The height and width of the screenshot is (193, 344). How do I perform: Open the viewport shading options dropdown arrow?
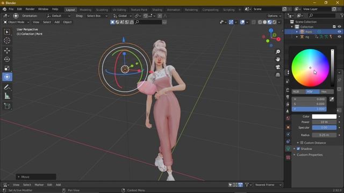click(x=279, y=22)
